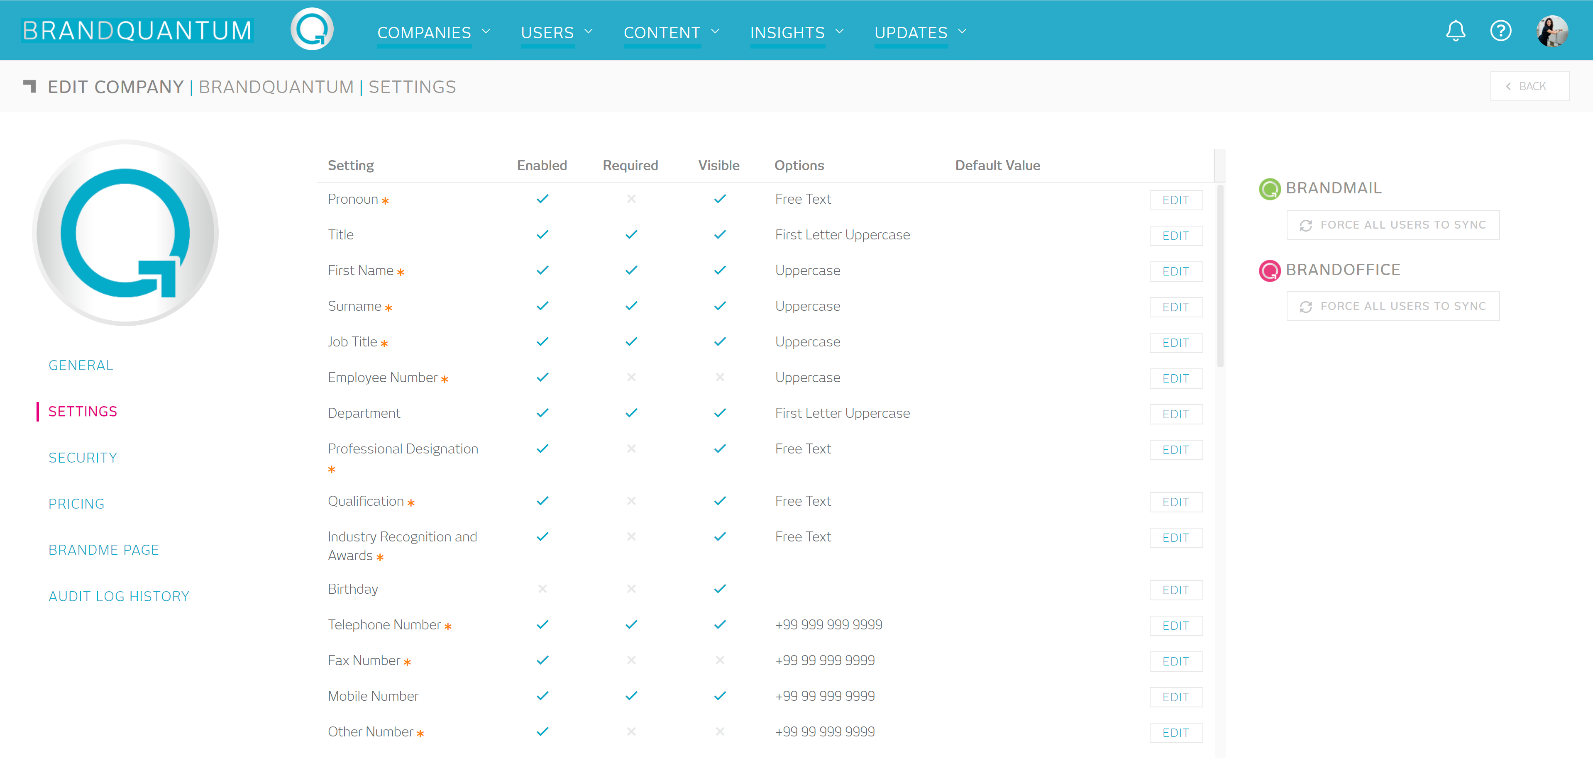This screenshot has height=758, width=1593.
Task: Click the large company logo thumbnail
Action: 125,232
